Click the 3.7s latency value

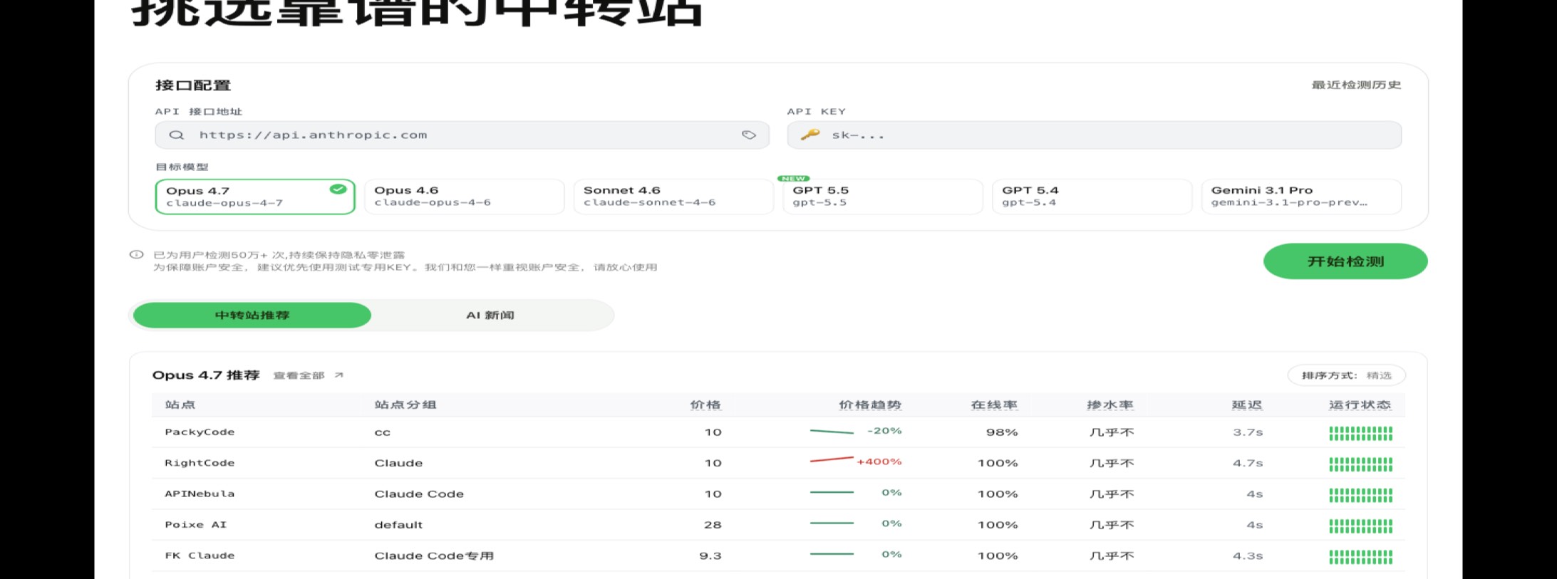pos(1248,432)
